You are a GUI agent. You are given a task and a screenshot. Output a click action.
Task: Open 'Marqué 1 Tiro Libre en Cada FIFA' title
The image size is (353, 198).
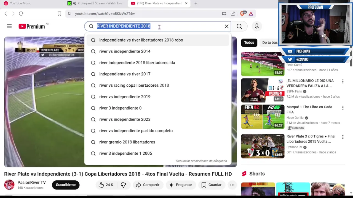pyautogui.click(x=309, y=109)
